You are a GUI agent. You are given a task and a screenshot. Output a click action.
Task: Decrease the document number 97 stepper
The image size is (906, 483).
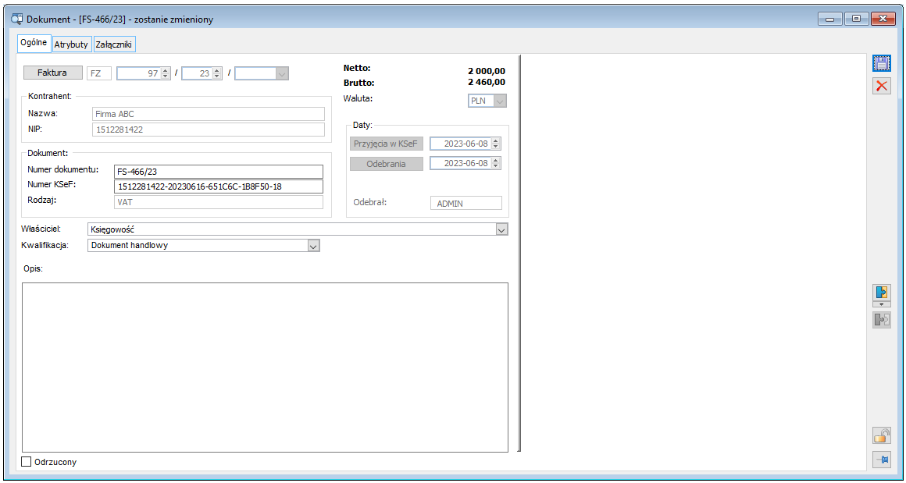[166, 76]
